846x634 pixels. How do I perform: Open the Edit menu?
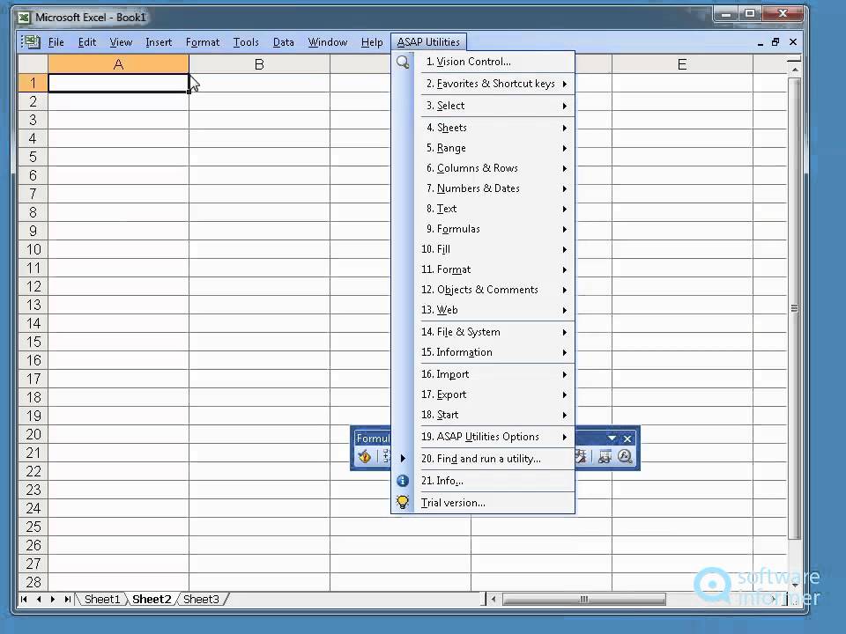tap(87, 42)
